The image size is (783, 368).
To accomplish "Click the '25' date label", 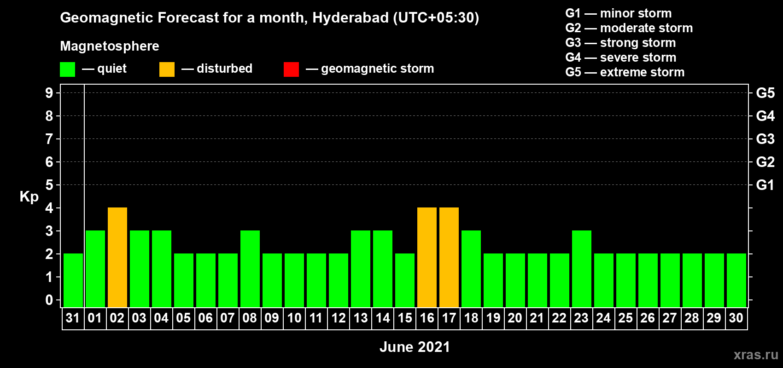I will 625,318.
